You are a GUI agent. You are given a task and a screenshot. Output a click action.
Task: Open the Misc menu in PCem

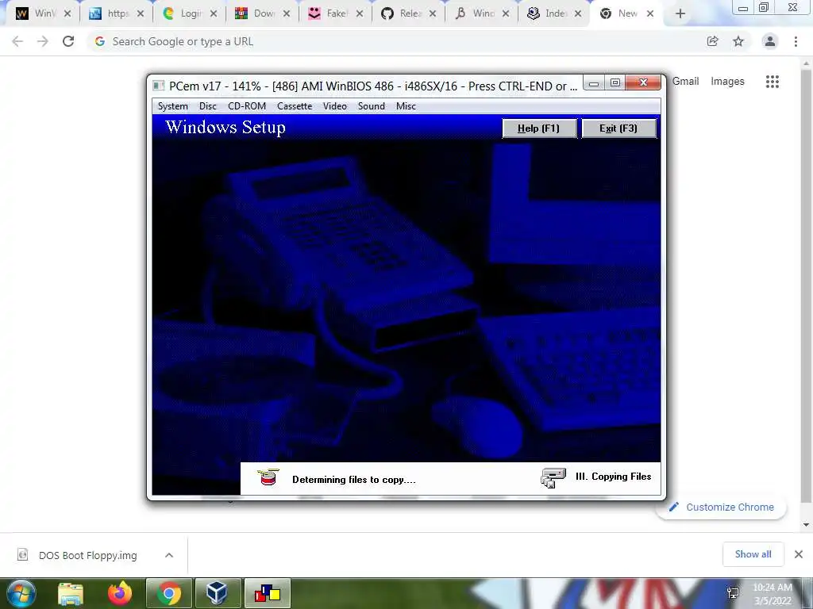[406, 106]
